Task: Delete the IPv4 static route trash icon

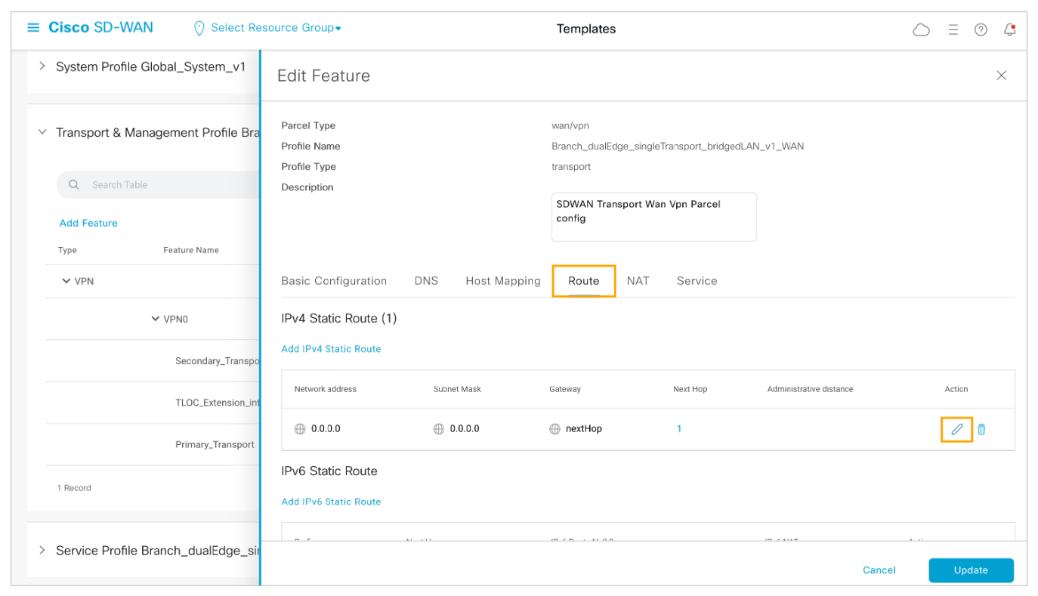Action: [981, 429]
